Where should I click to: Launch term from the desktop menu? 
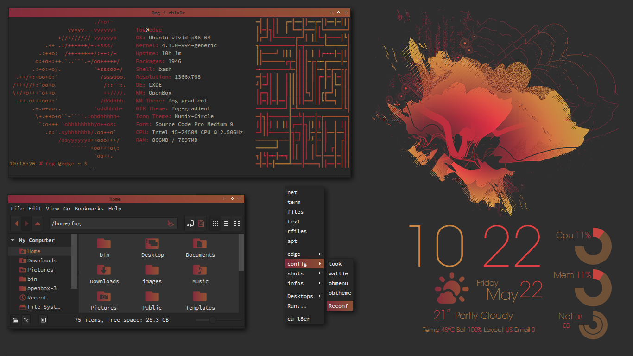tap(304, 202)
